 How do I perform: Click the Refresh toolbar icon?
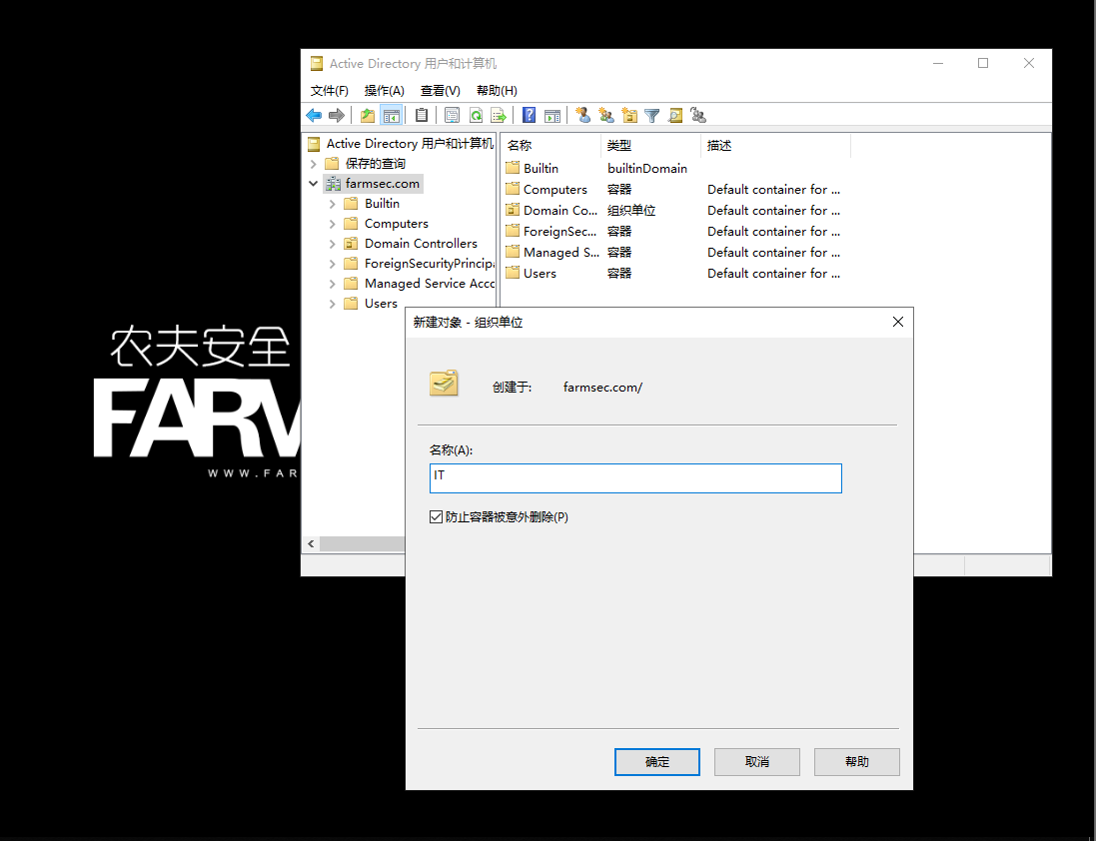[476, 115]
